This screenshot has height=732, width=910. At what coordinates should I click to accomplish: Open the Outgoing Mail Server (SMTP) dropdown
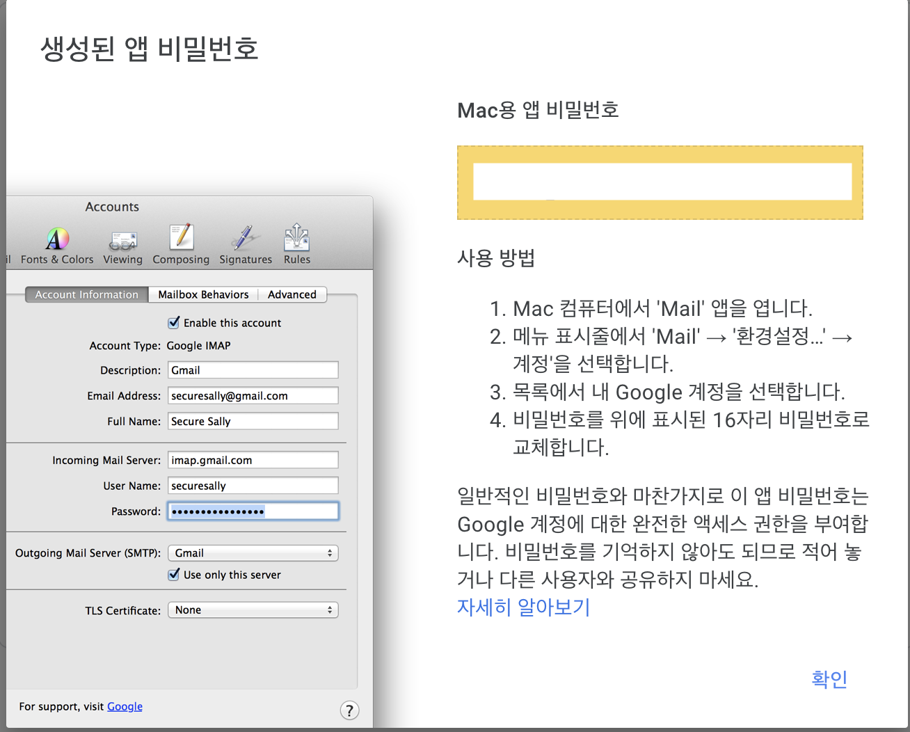[253, 552]
